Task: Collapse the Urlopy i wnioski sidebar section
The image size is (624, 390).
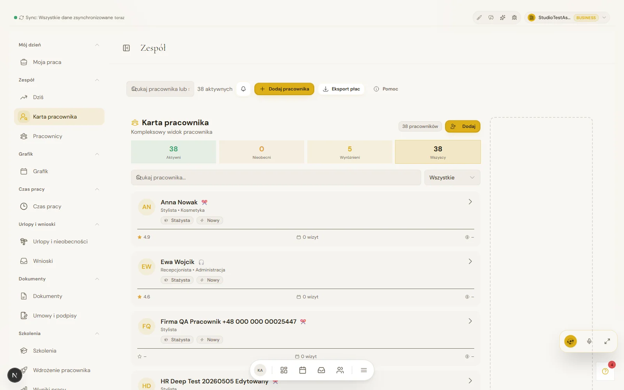Action: [97, 224]
